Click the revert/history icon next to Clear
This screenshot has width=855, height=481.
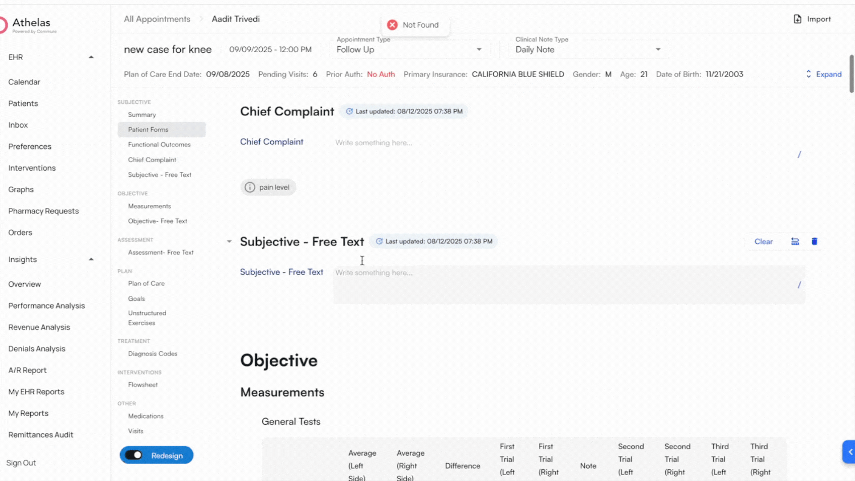tap(795, 241)
